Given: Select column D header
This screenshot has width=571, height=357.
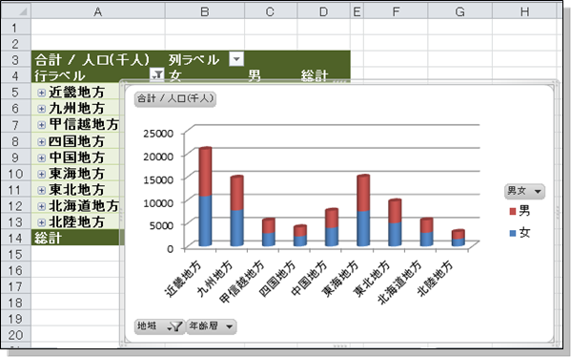Looking at the screenshot, I should (324, 11).
